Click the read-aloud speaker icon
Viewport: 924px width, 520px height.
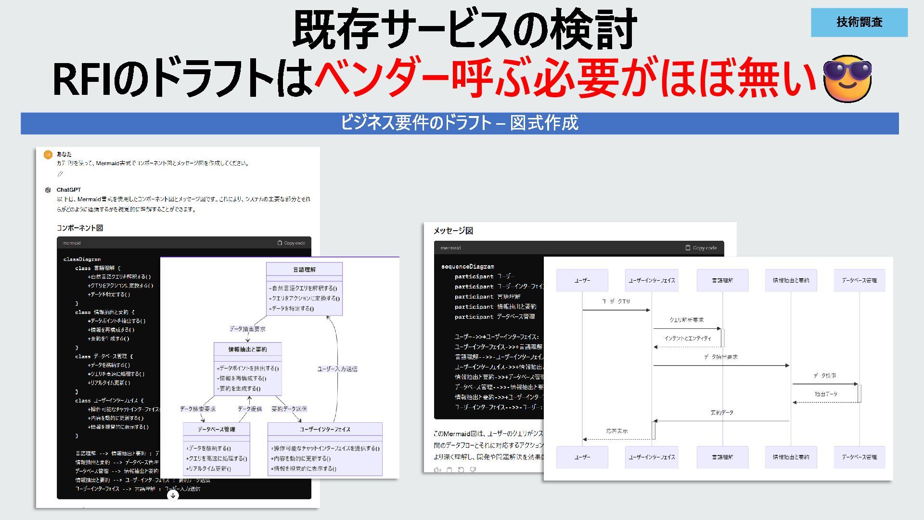coord(437,470)
